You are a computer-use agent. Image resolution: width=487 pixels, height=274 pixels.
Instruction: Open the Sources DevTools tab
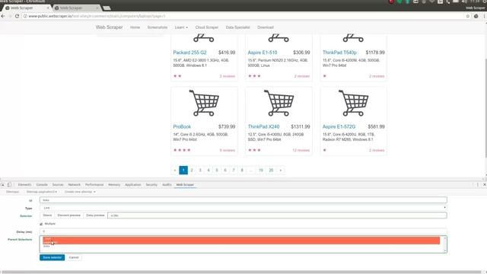(58, 184)
